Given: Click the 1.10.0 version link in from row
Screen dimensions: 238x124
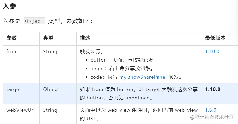Looking at the screenshot, I should point(212,52).
